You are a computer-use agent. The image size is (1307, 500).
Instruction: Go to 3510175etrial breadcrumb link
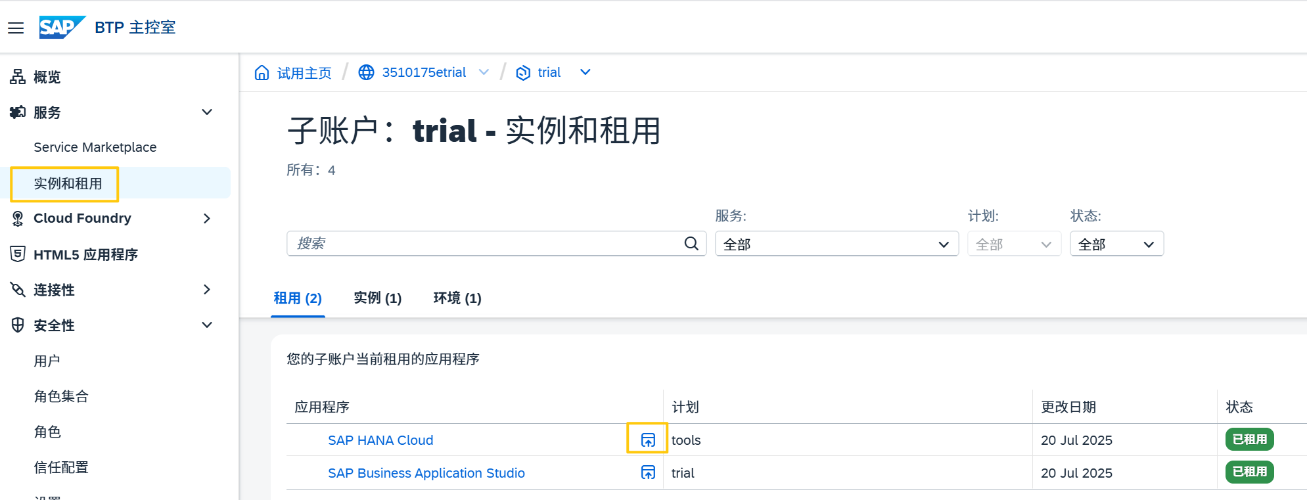(424, 72)
